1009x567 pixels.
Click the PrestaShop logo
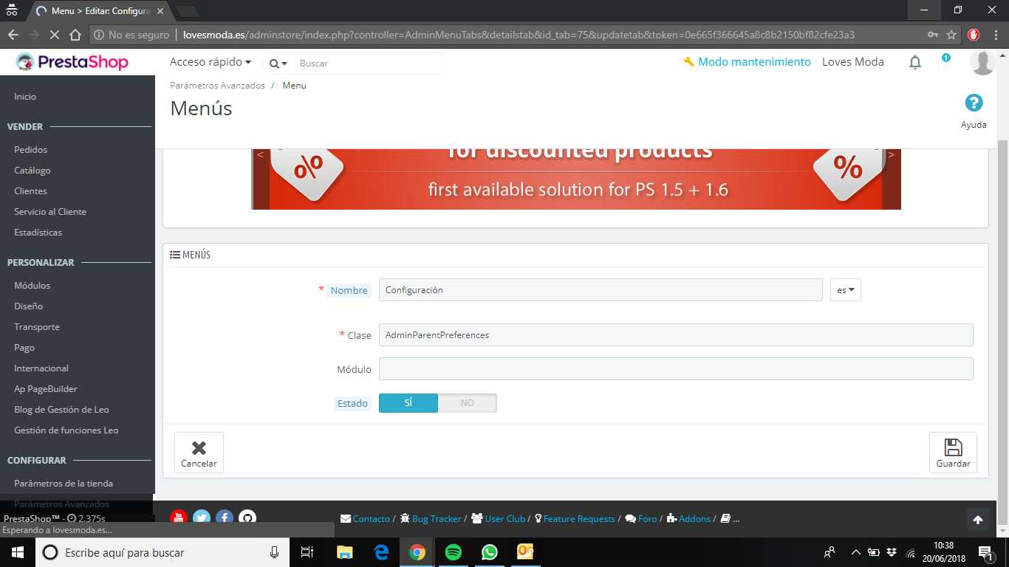click(72, 62)
